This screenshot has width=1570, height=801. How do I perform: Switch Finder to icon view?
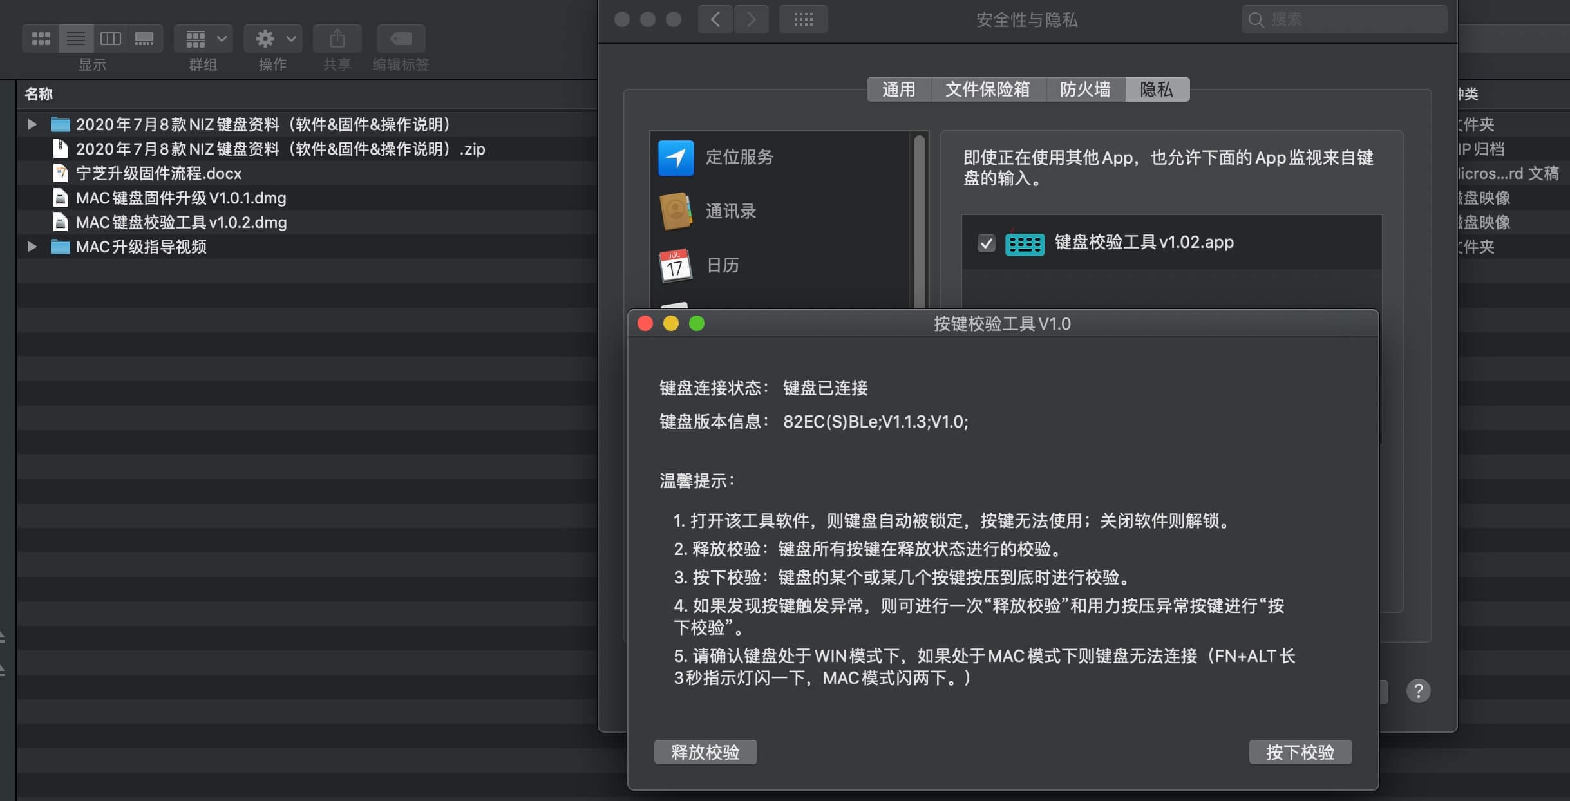(x=41, y=39)
